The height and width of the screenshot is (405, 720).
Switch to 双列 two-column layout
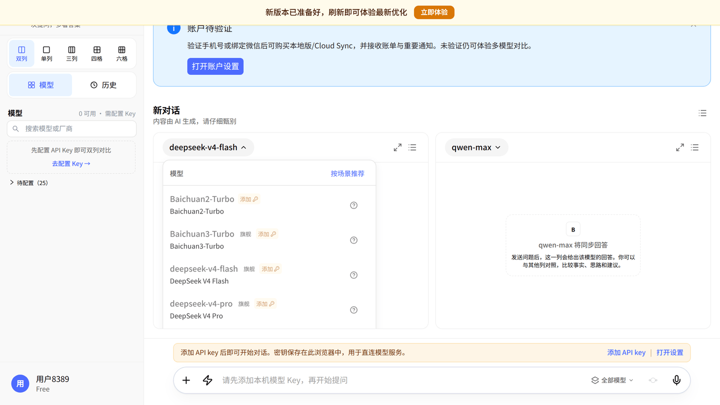point(21,53)
